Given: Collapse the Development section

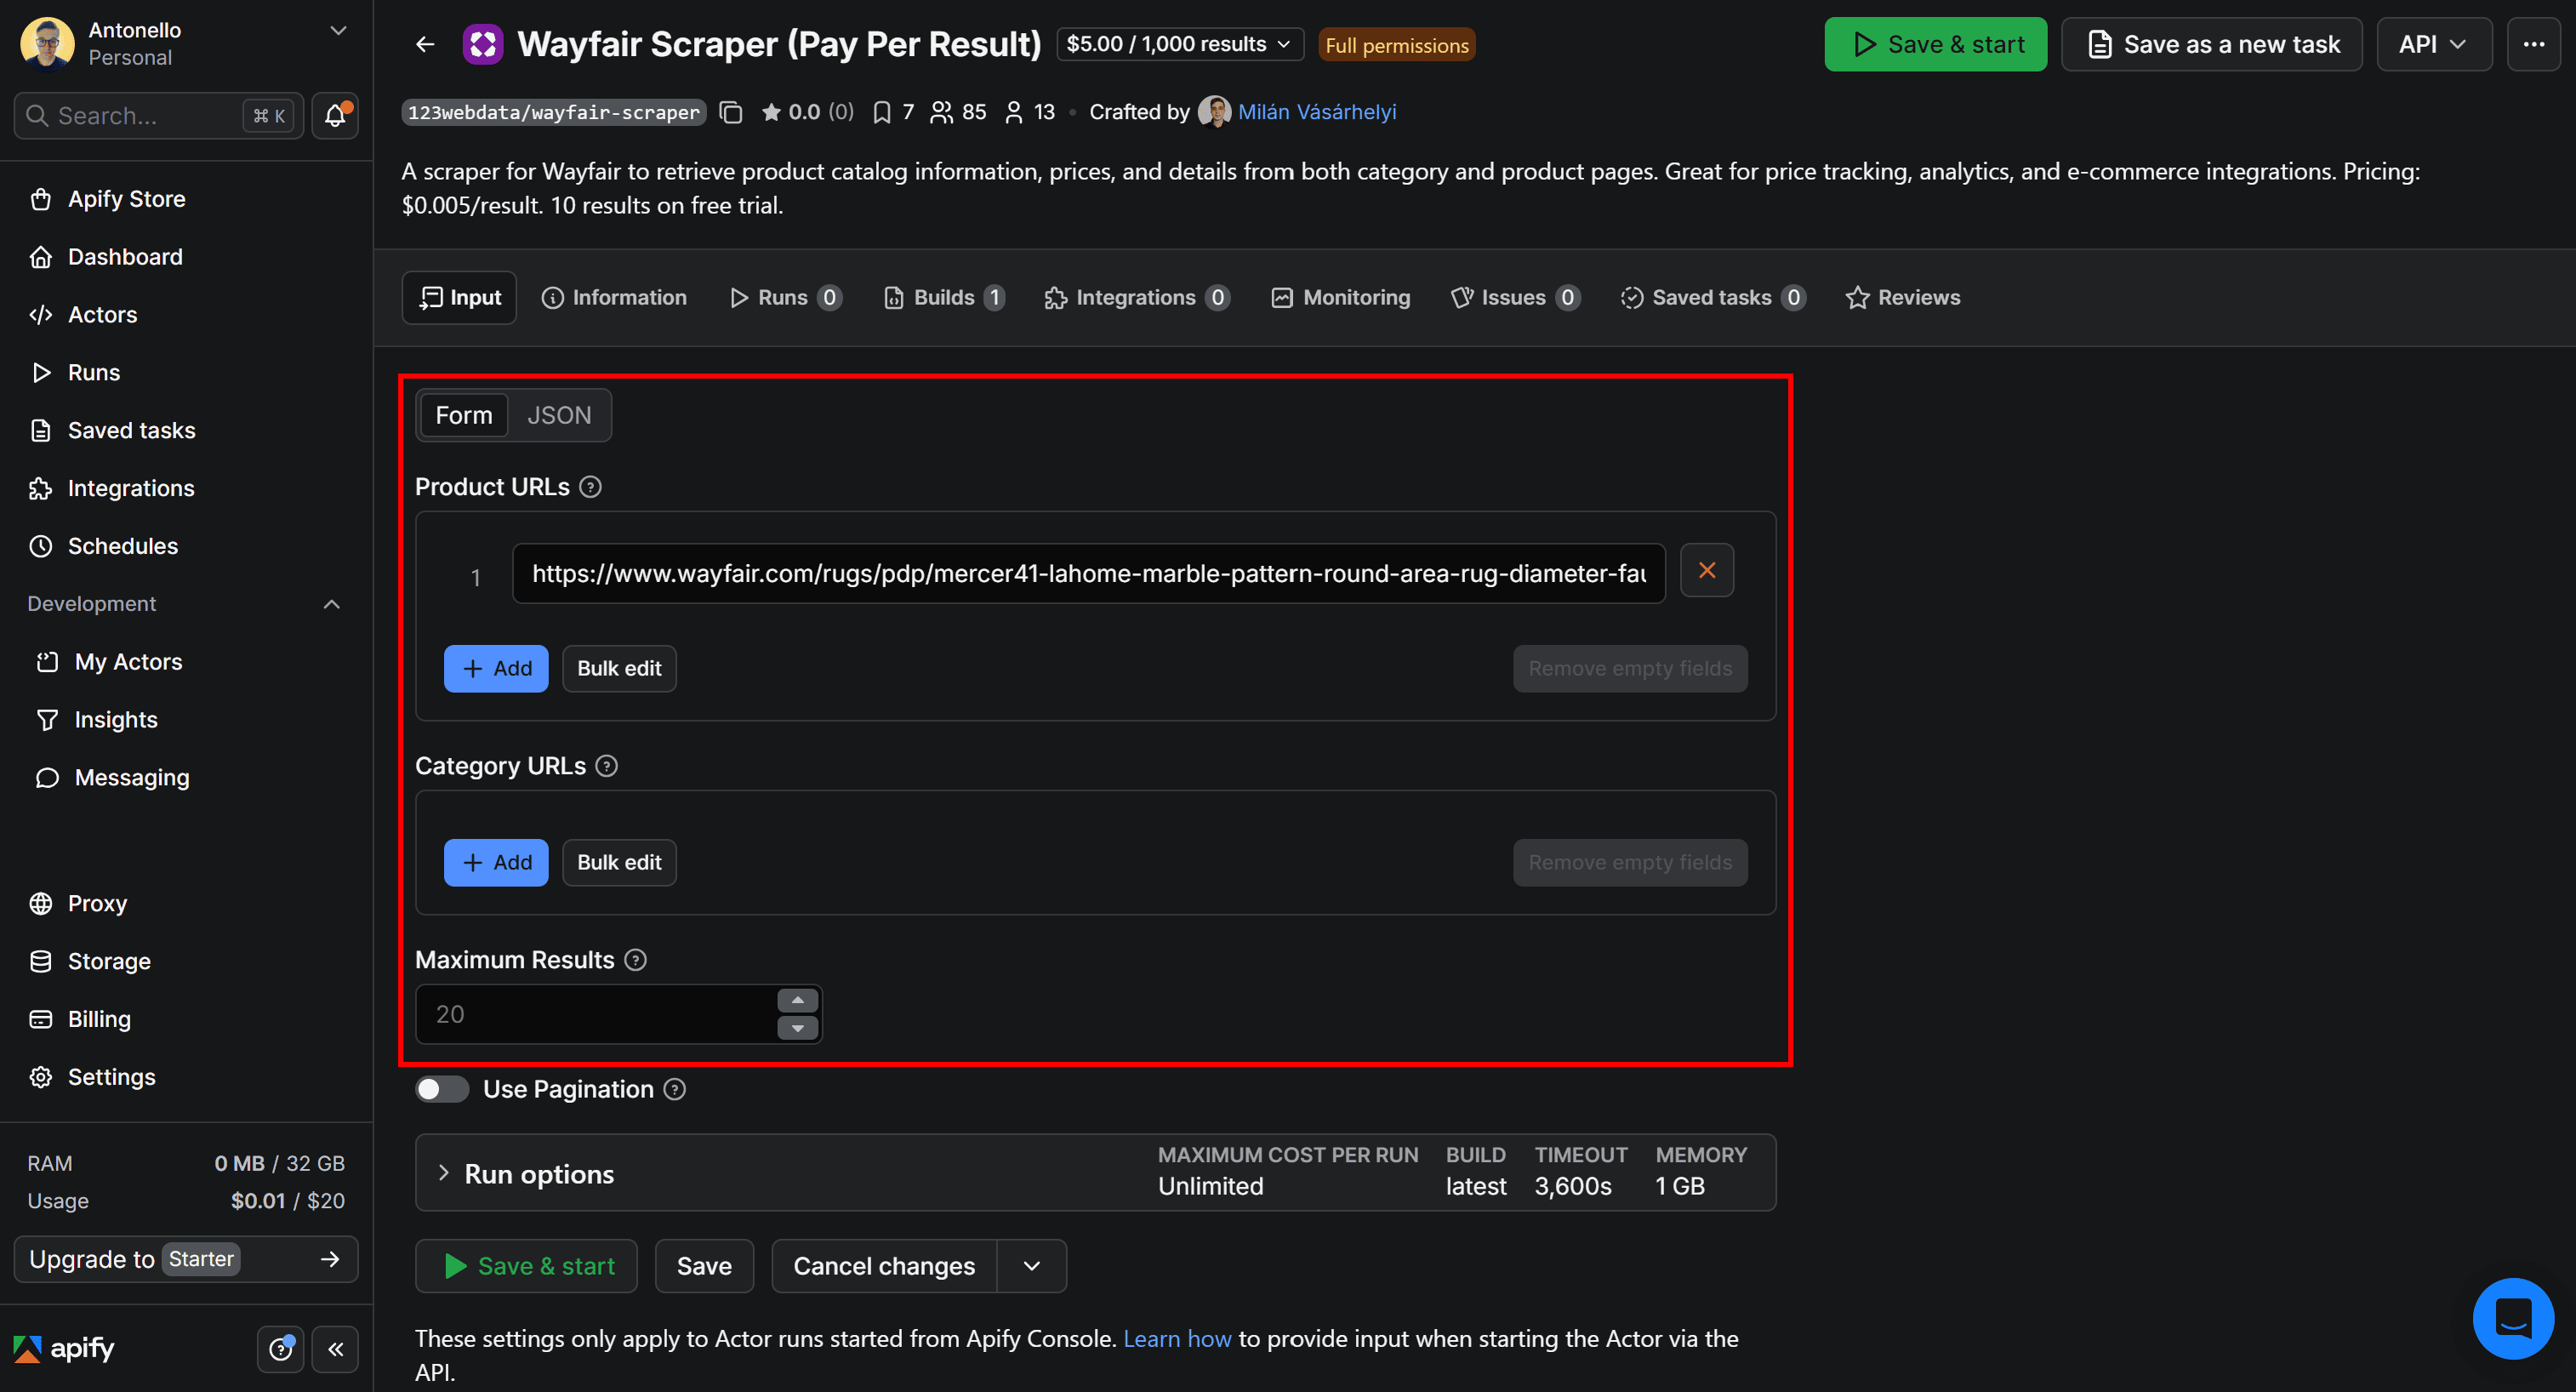Looking at the screenshot, I should click(332, 605).
